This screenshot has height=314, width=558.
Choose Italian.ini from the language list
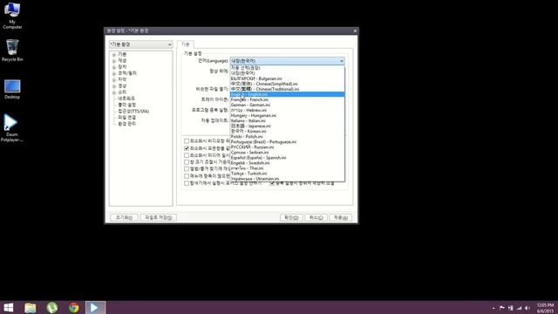pos(287,120)
